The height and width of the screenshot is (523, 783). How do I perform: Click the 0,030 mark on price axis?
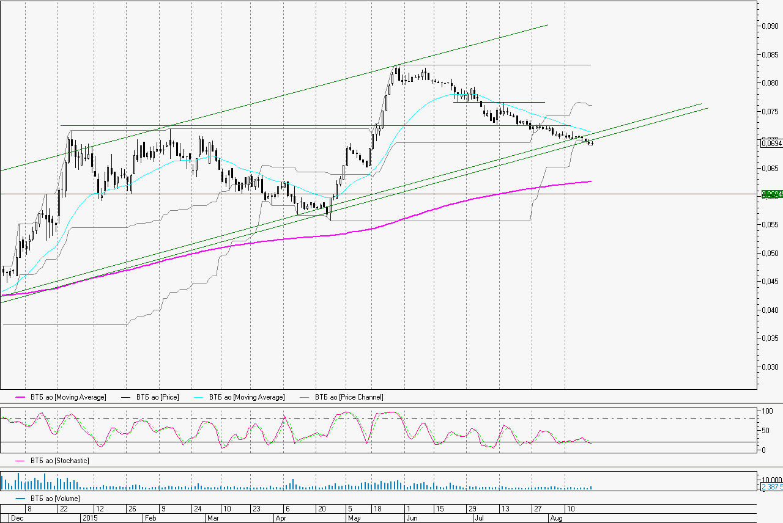(x=769, y=367)
